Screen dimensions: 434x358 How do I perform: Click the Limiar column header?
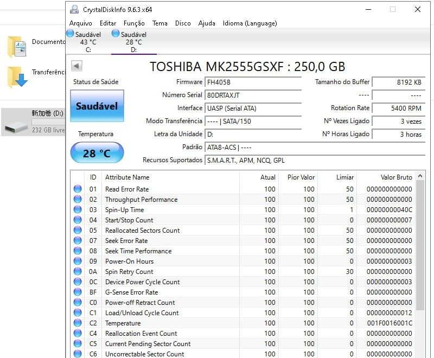(337, 177)
